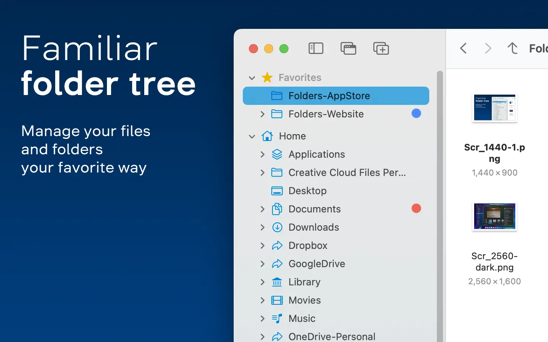Click the Folders-AppStore folder icon
The height and width of the screenshot is (342, 548).
[x=277, y=96]
